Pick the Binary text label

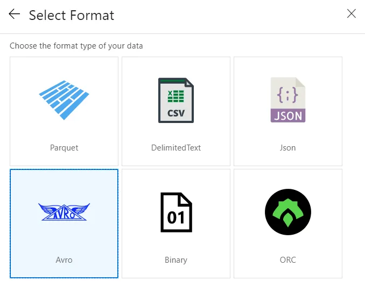click(x=176, y=259)
